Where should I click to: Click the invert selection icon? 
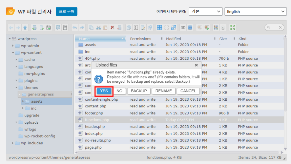tap(174, 28)
